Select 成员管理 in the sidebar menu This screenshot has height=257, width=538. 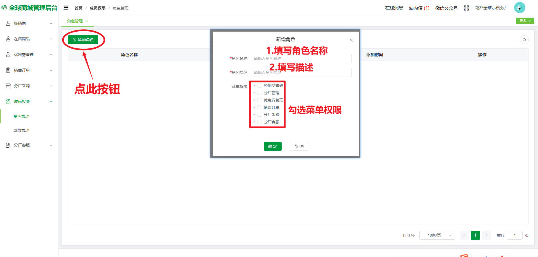coord(21,130)
